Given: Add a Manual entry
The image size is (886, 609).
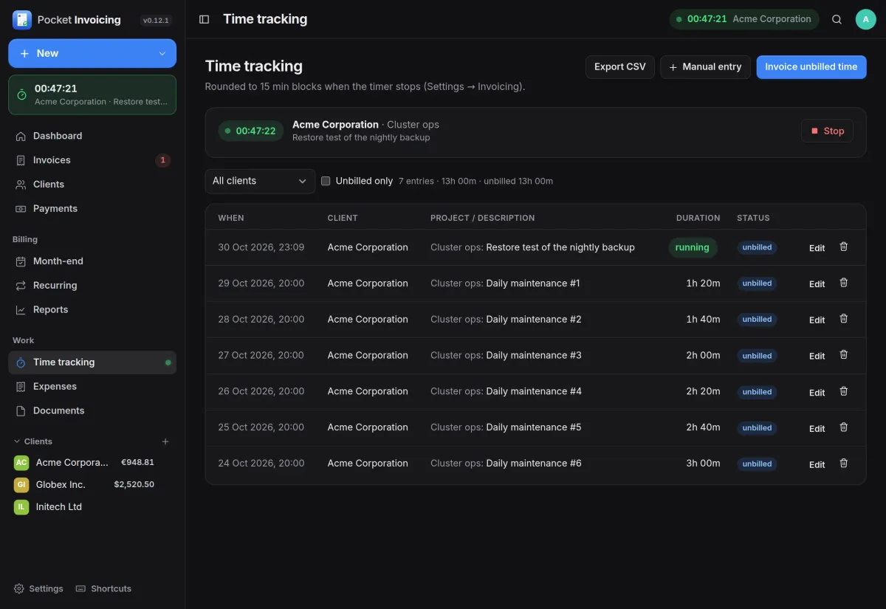Looking at the screenshot, I should tap(705, 66).
